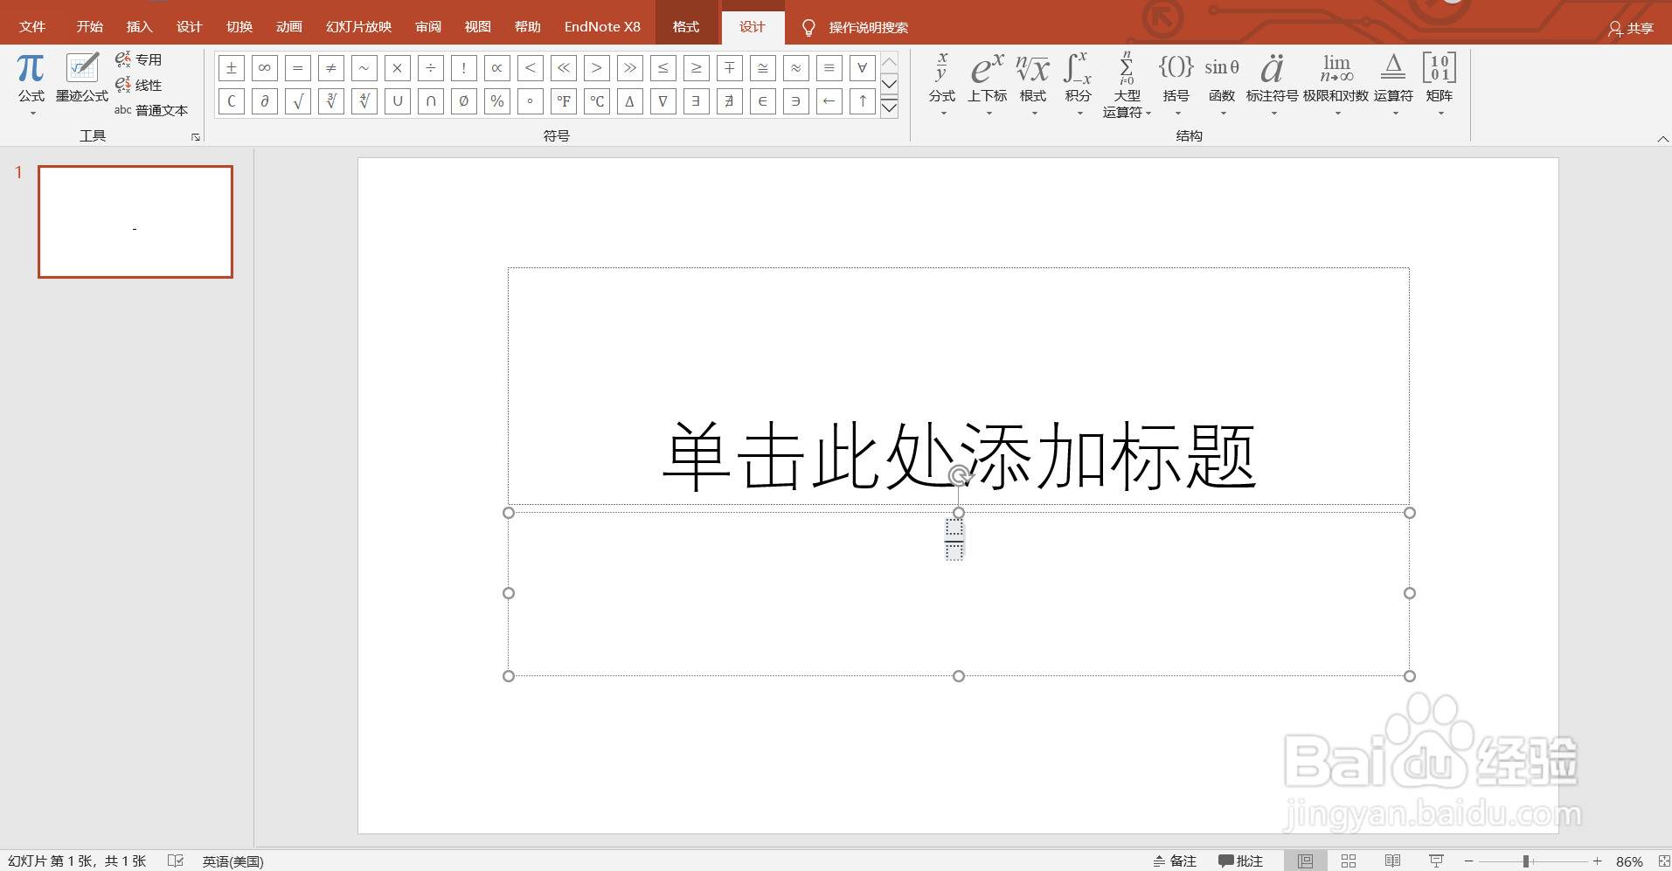The image size is (1672, 871).
Task: Open the Ink Equation tool
Action: click(x=82, y=78)
